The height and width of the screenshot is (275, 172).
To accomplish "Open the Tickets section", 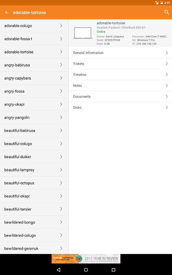I will point(120,64).
